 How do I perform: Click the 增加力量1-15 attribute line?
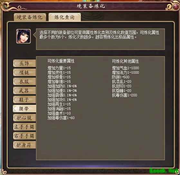tap(59, 68)
